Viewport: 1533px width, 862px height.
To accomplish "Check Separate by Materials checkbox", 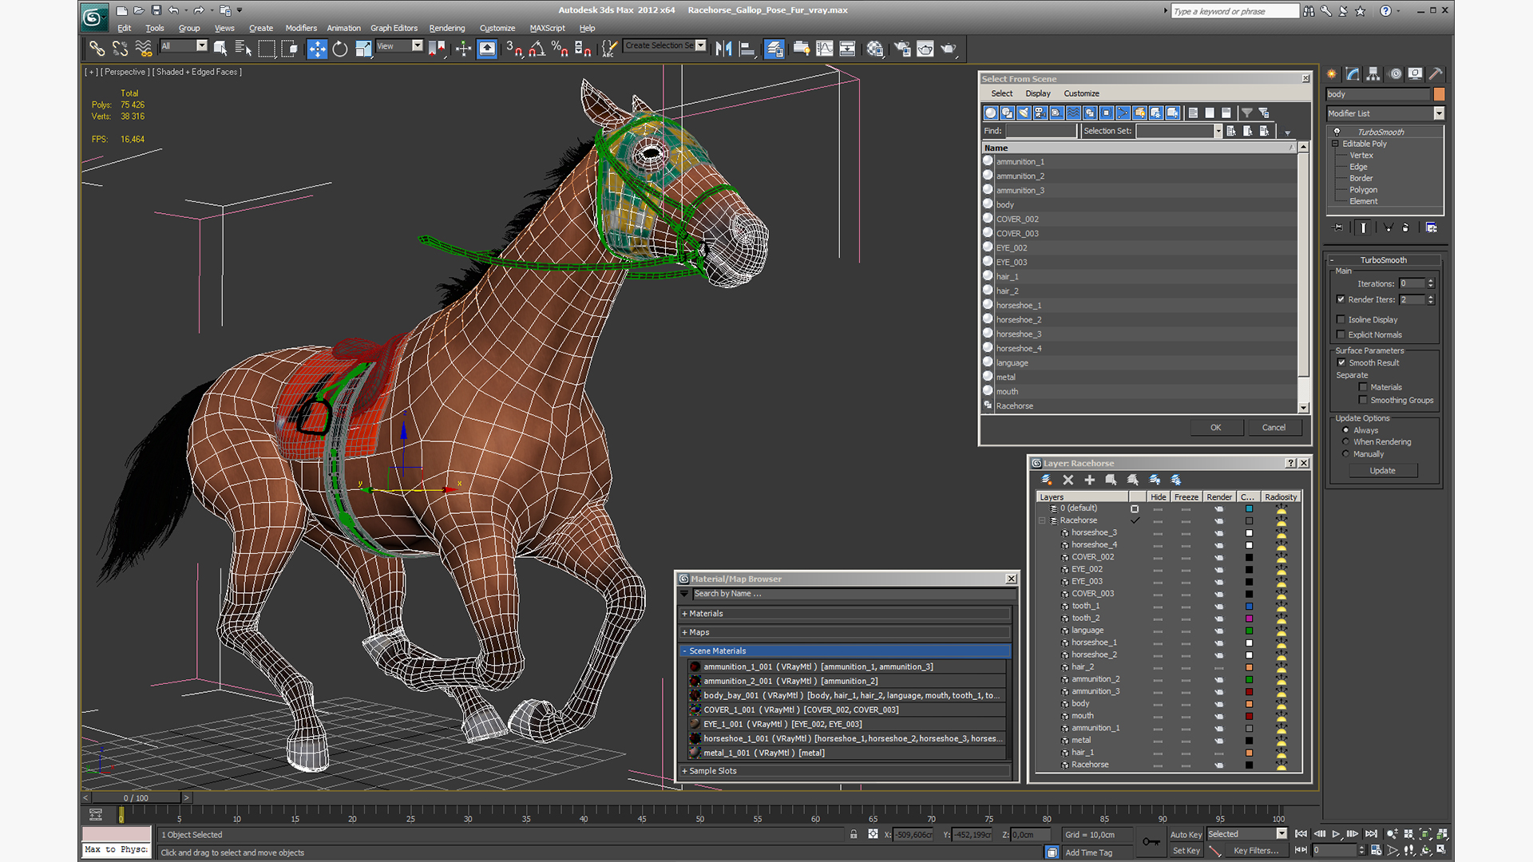I will click(x=1364, y=387).
